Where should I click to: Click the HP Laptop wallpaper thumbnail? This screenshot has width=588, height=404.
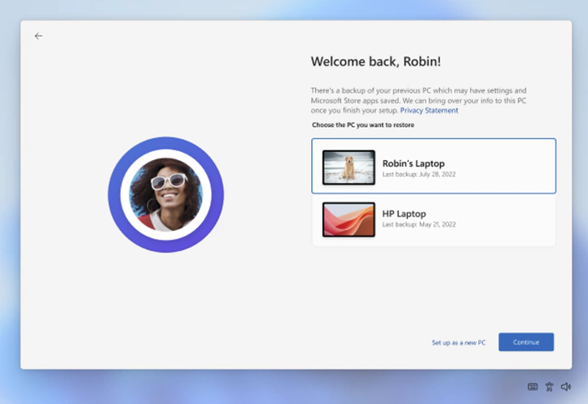point(349,219)
